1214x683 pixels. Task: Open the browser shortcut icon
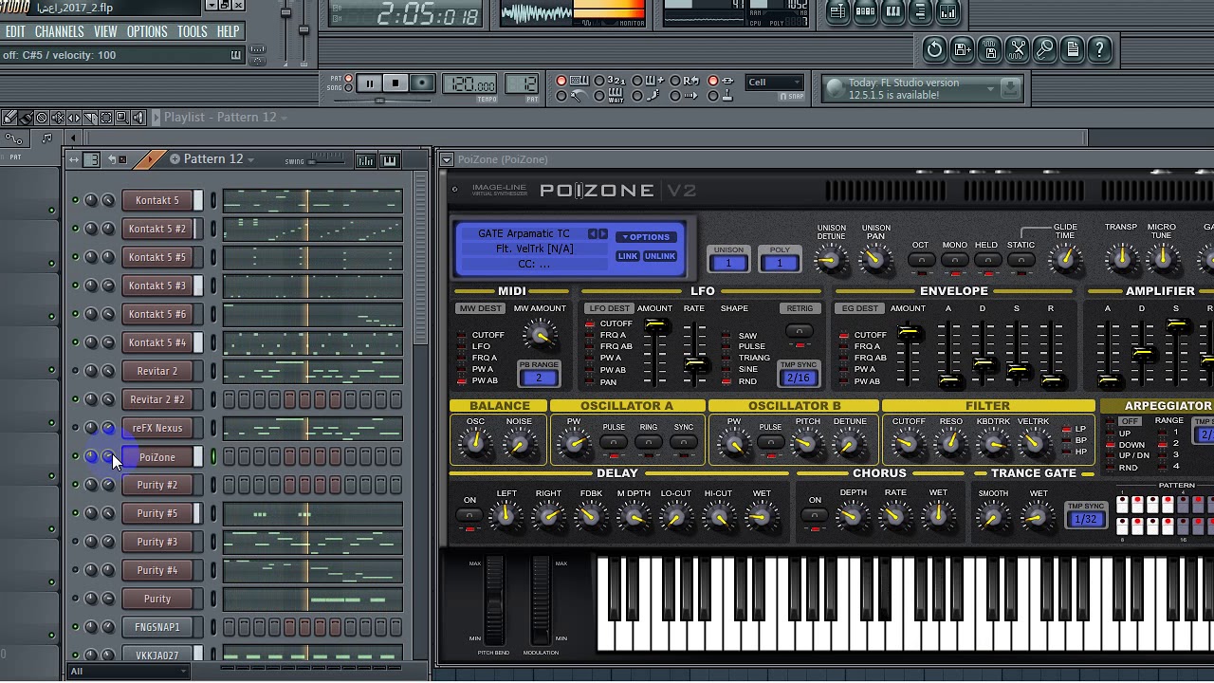coord(920,12)
